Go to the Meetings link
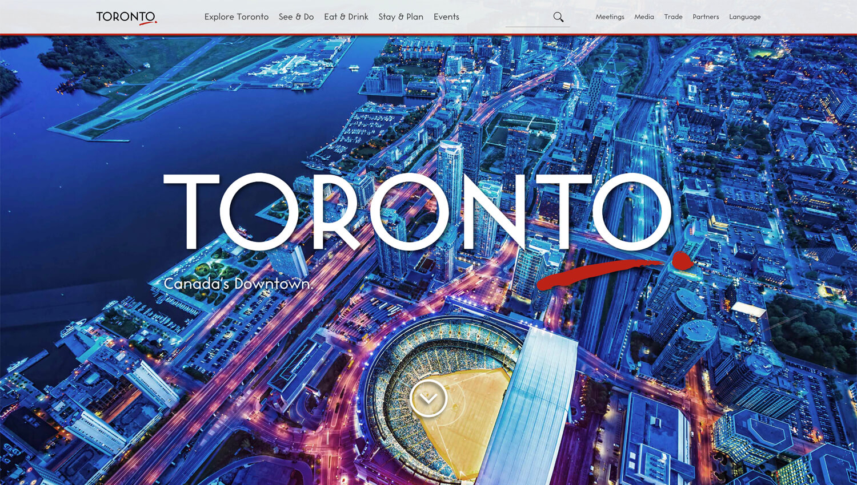This screenshot has width=857, height=485. 610,17
